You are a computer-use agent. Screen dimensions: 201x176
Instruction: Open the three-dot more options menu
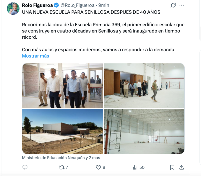(x=182, y=5)
